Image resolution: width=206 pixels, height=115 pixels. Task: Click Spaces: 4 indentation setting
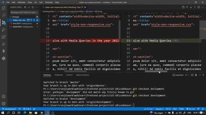coord(160,109)
